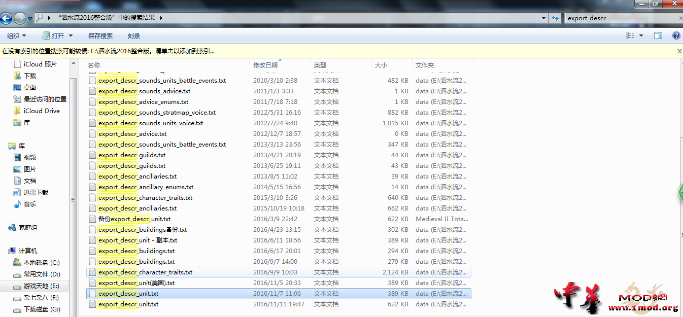
Task: Click 保存搜索 in the toolbar
Action: coord(100,36)
